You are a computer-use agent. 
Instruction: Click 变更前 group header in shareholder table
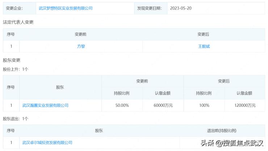click(142, 81)
